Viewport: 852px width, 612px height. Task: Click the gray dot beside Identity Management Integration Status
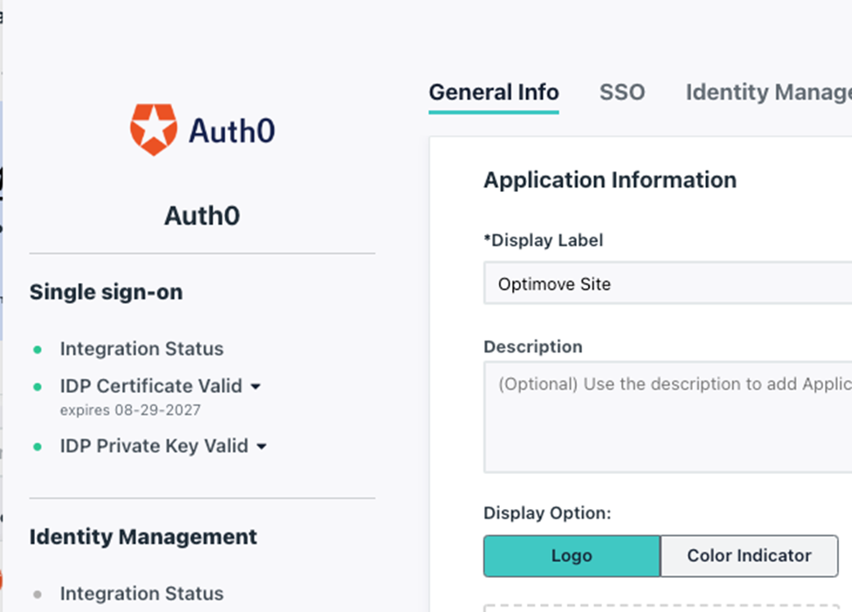38,595
